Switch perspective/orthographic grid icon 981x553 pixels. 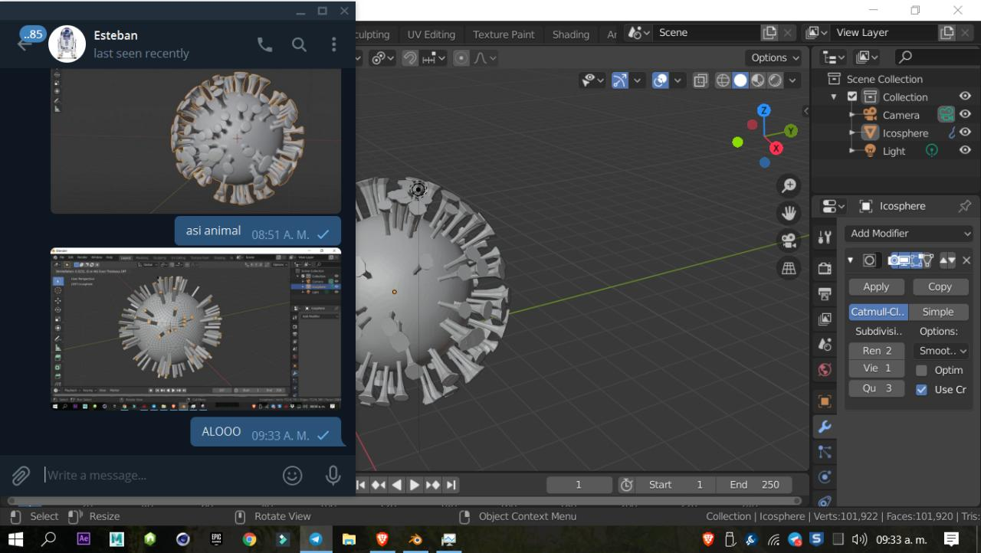click(788, 268)
